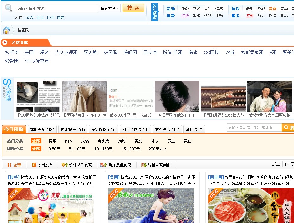Viewport: 294px width, 223px height.
Task: Open the 消费 forum section
Action: click(x=171, y=16)
